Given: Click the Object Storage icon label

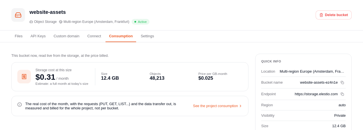Looking at the screenshot, I should 31,22.
